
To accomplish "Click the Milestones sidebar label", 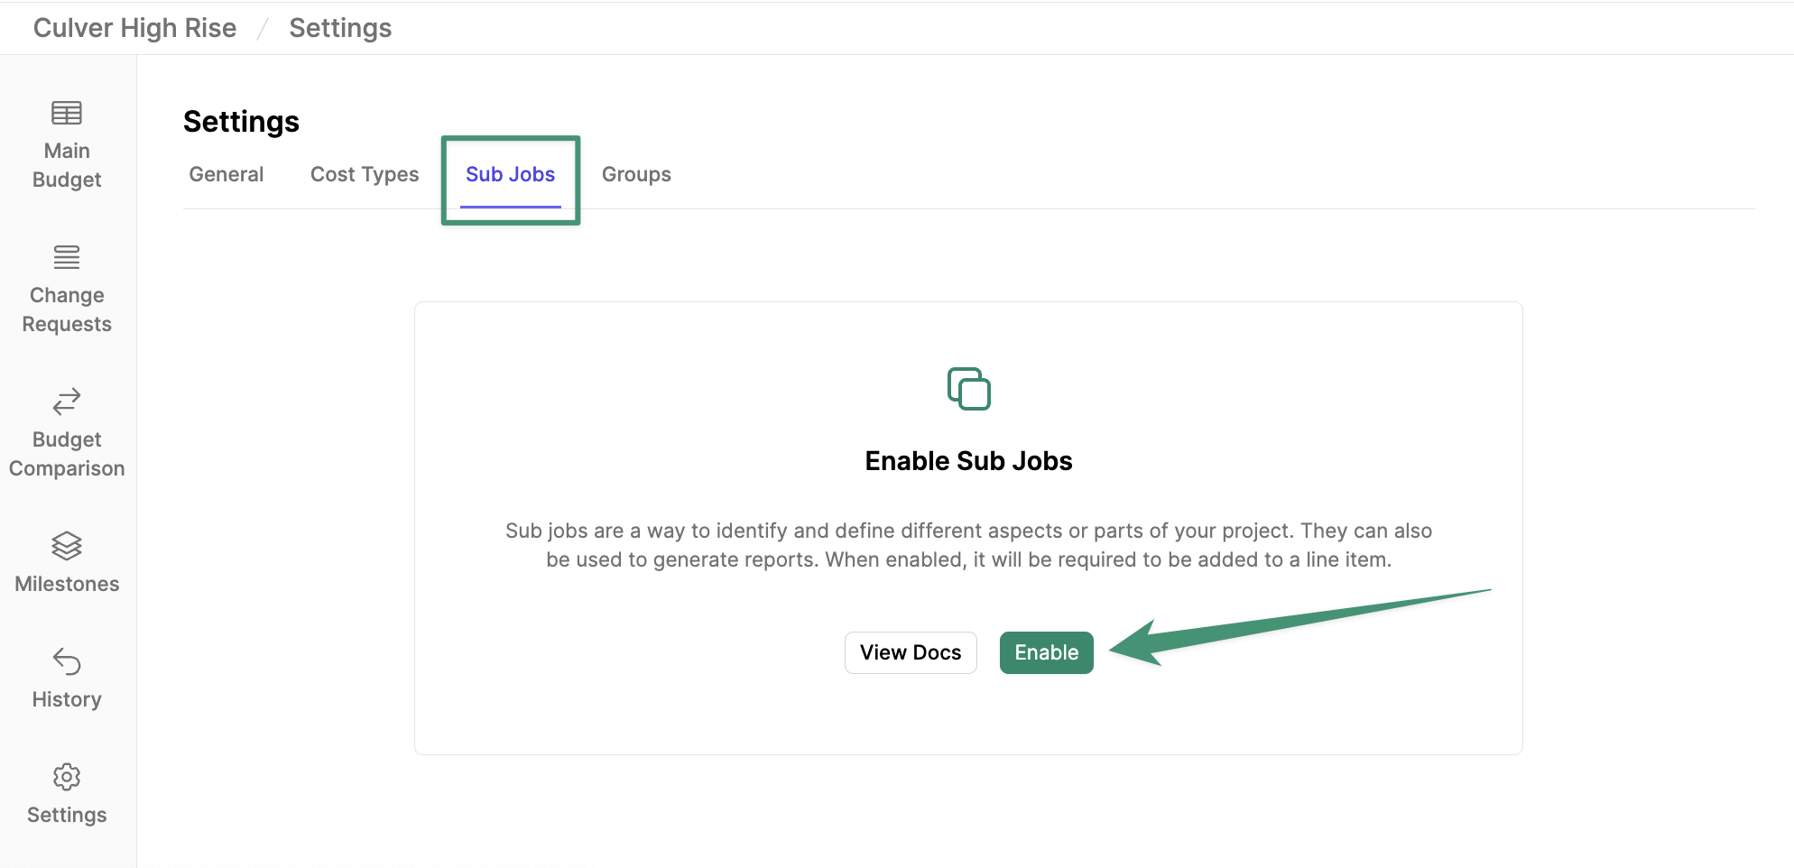I will coord(67,584).
